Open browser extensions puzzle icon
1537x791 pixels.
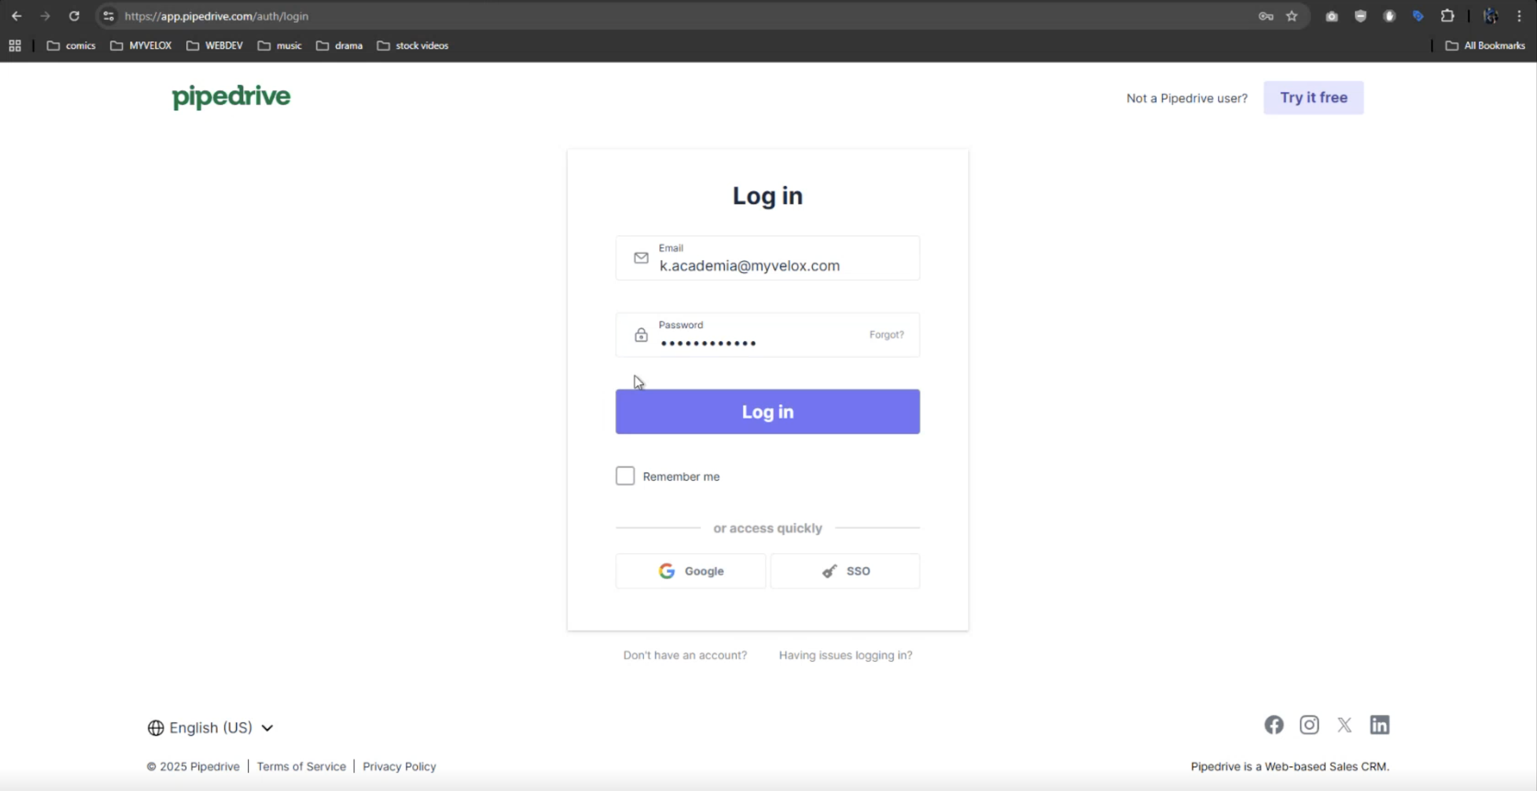(x=1447, y=16)
